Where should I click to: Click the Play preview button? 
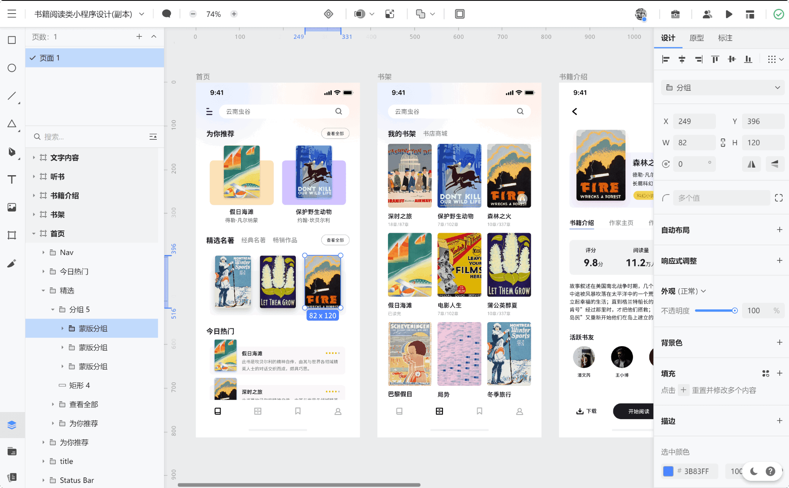pos(729,14)
